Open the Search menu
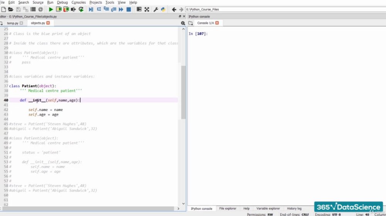This screenshot has width=386, height=216. click(x=24, y=2)
